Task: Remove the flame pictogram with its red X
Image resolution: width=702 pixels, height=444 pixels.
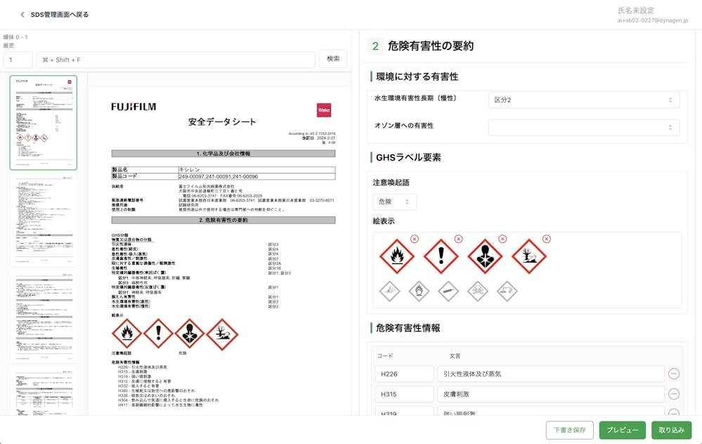Action: pyautogui.click(x=415, y=239)
